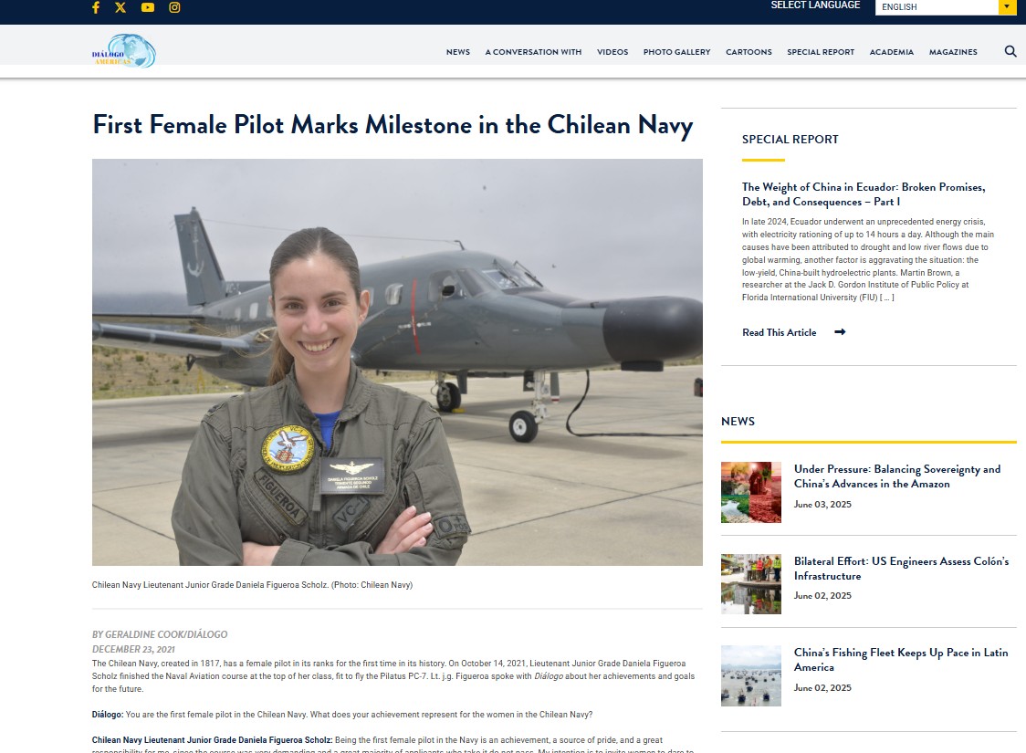The width and height of the screenshot is (1026, 753).
Task: Open the Photo Gallery menu
Action: (x=676, y=52)
